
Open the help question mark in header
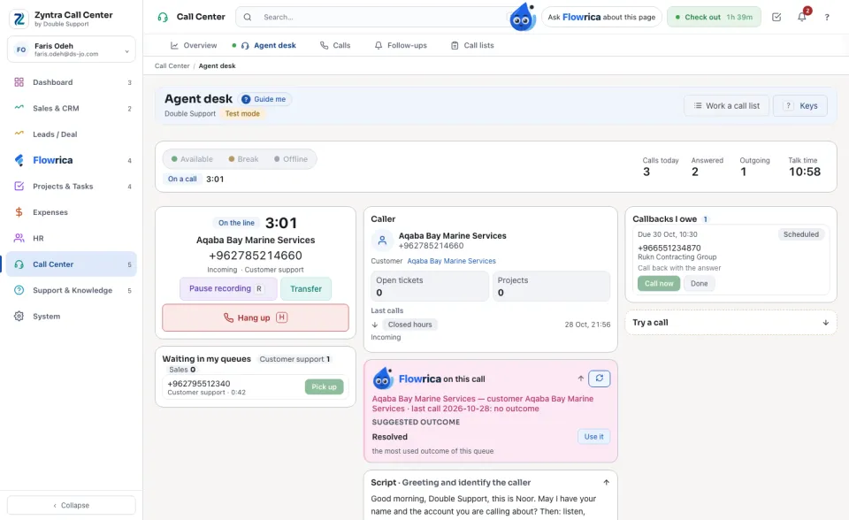tap(827, 18)
